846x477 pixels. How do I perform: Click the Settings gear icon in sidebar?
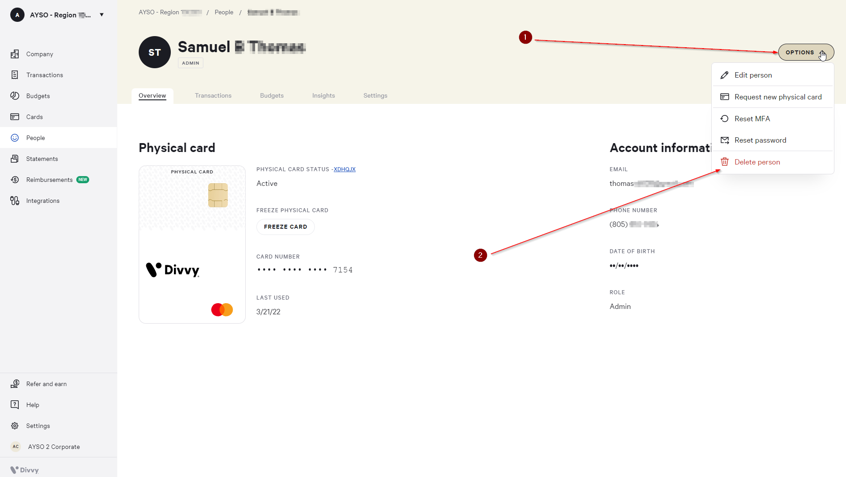(x=15, y=426)
